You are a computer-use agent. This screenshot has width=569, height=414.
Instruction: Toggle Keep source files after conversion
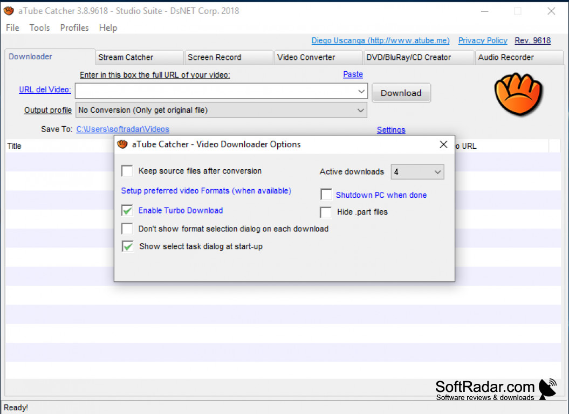(x=127, y=171)
